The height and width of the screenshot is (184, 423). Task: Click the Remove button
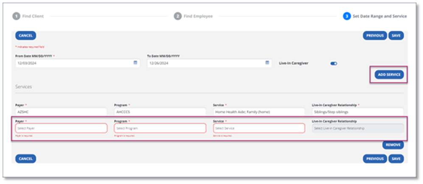point(393,145)
